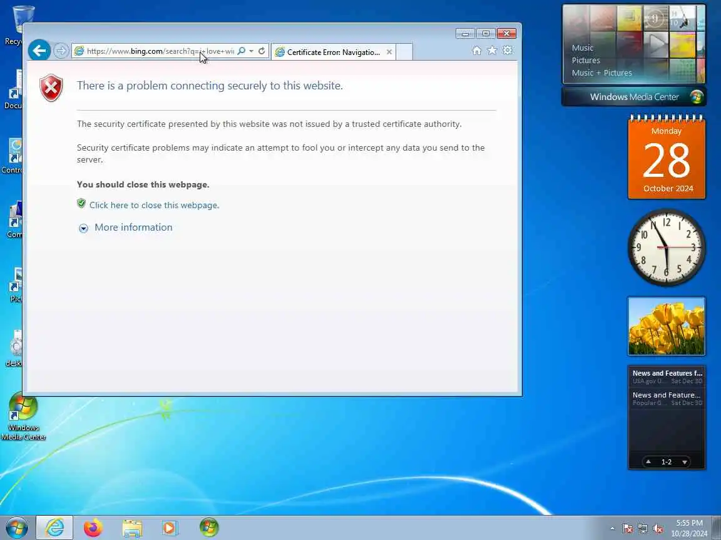Image resolution: width=721 pixels, height=540 pixels.
Task: Go to the Home page icon
Action: coord(477,51)
